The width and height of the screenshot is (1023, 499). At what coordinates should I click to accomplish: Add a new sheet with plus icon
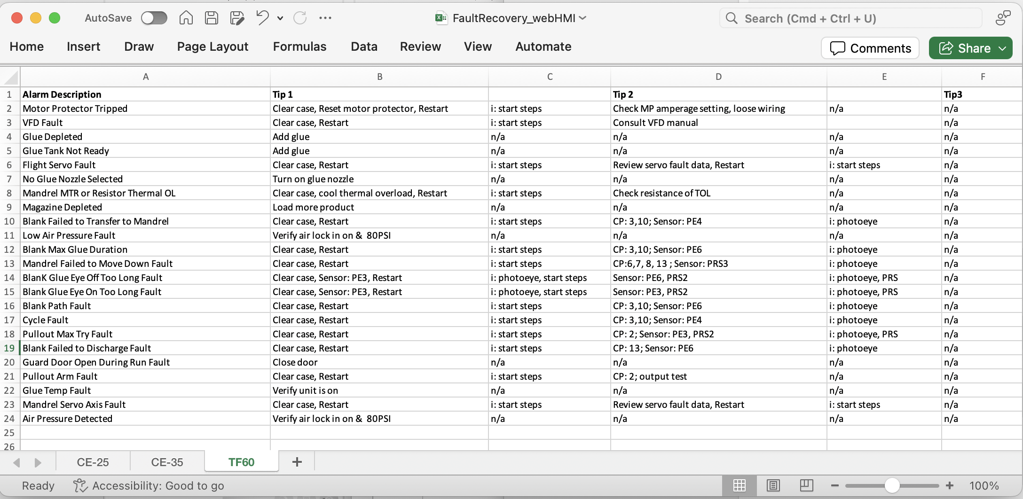297,462
